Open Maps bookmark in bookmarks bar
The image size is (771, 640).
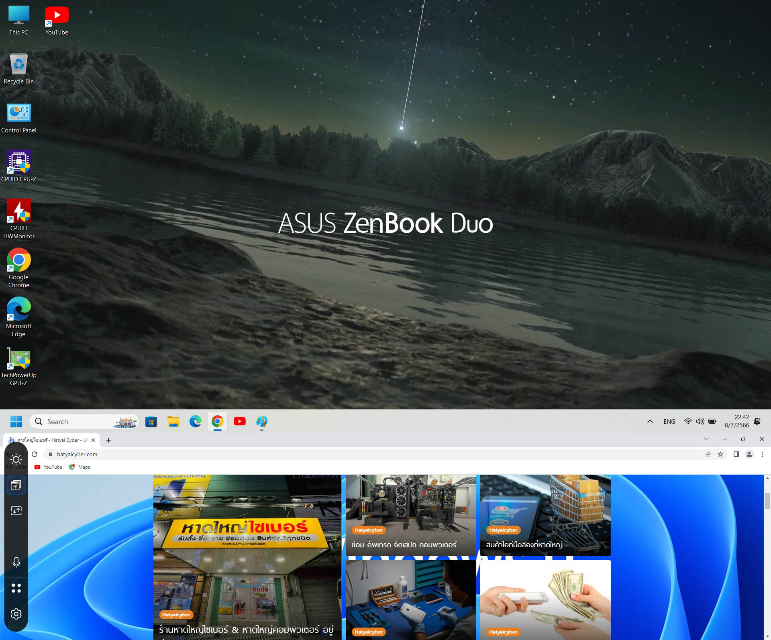pyautogui.click(x=80, y=467)
